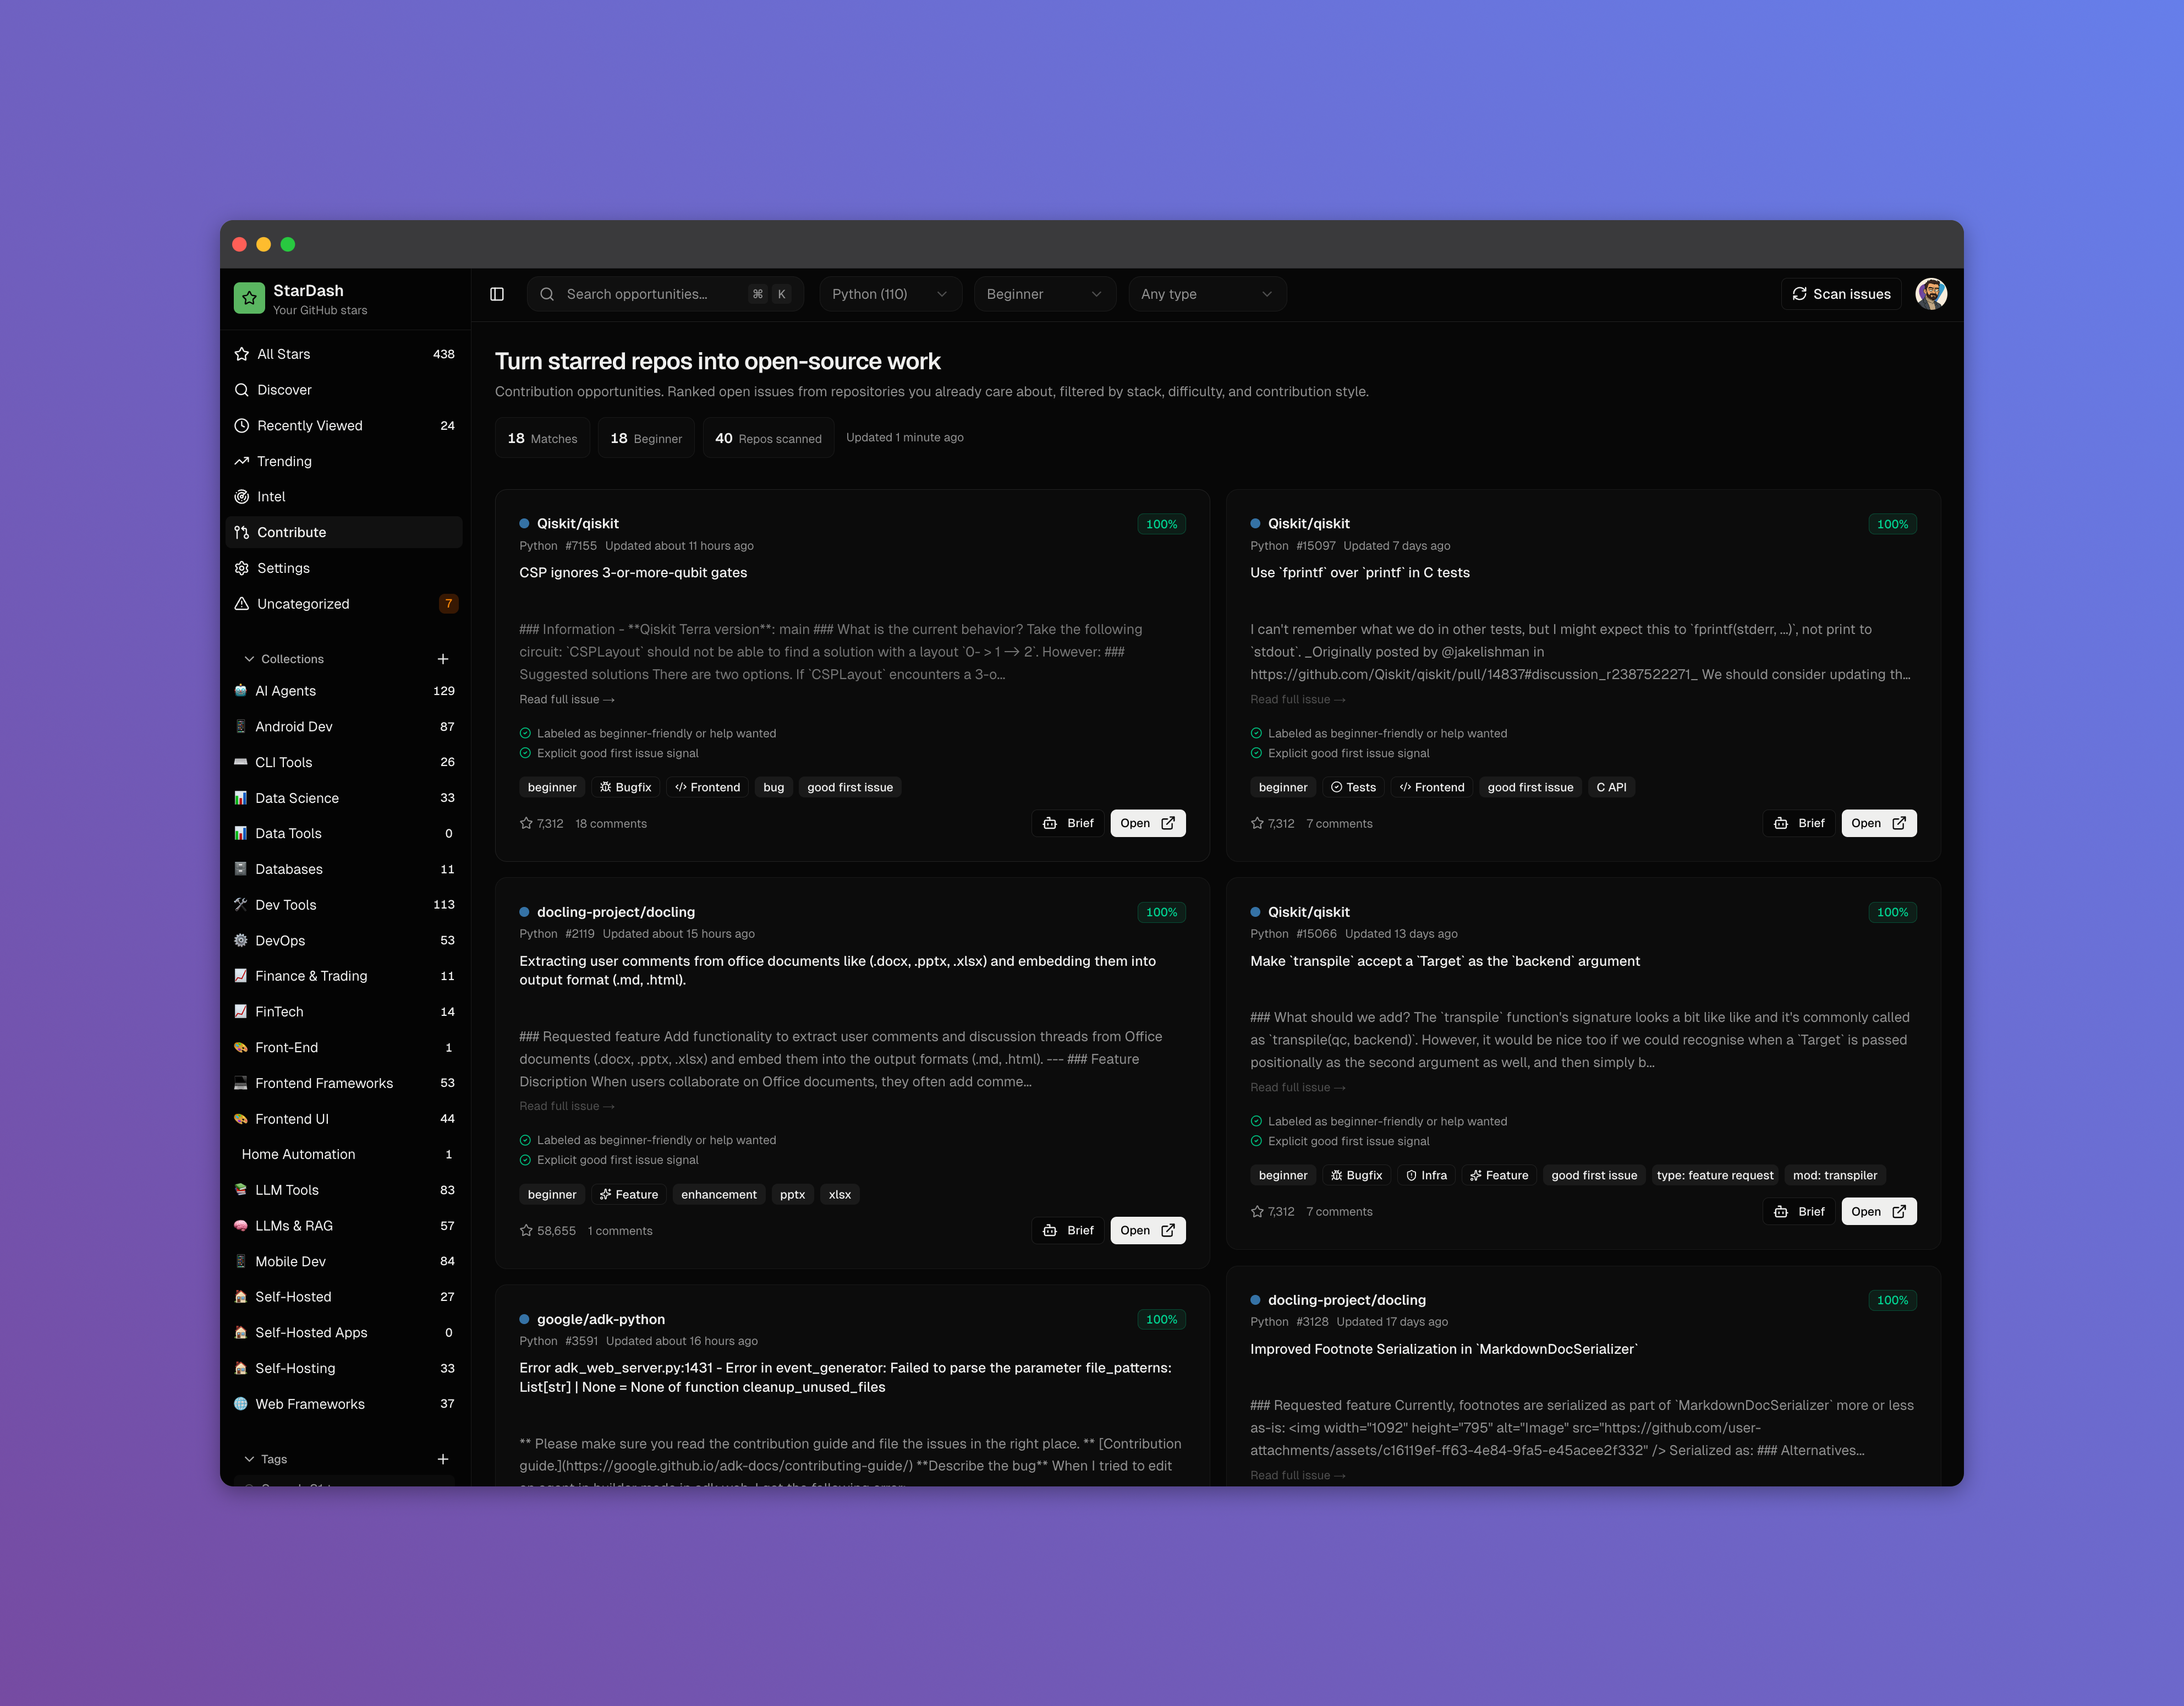Screen dimensions: 2184x1706
Task: Open the Uncategorized warning item
Action: [303, 603]
